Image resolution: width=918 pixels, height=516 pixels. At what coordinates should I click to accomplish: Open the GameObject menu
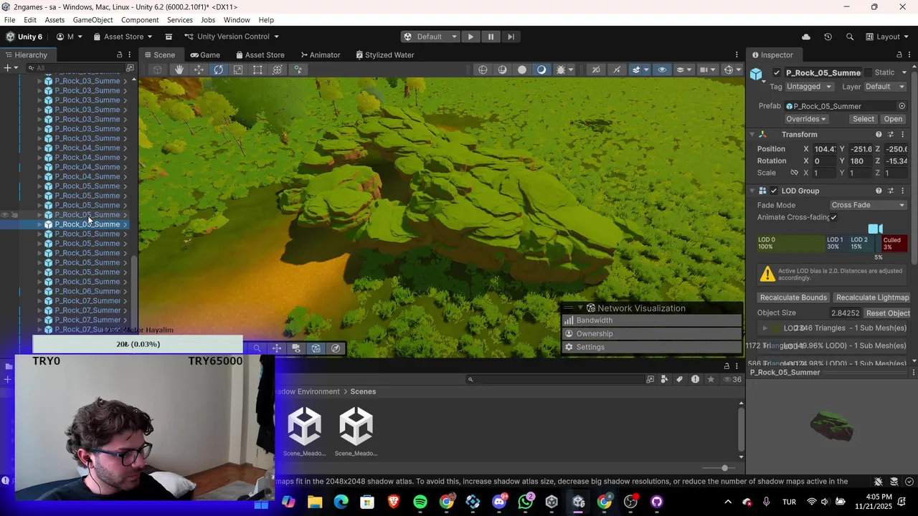point(93,20)
